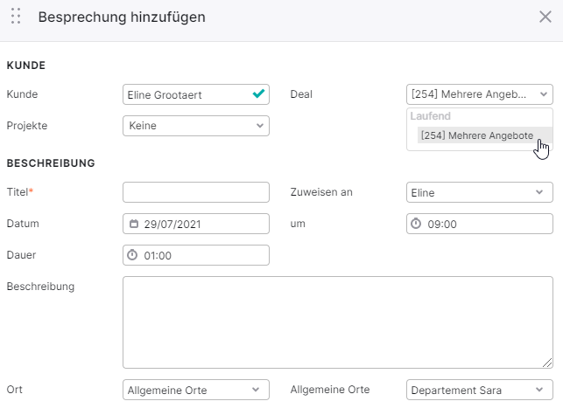Expand the Ort dropdown Allgemeine Orte
This screenshot has height=415, width=563.
196,390
